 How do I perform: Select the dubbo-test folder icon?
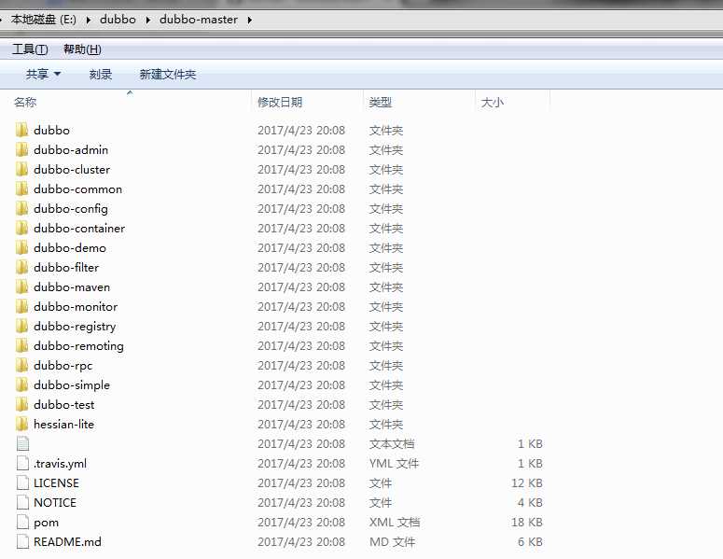click(21, 404)
